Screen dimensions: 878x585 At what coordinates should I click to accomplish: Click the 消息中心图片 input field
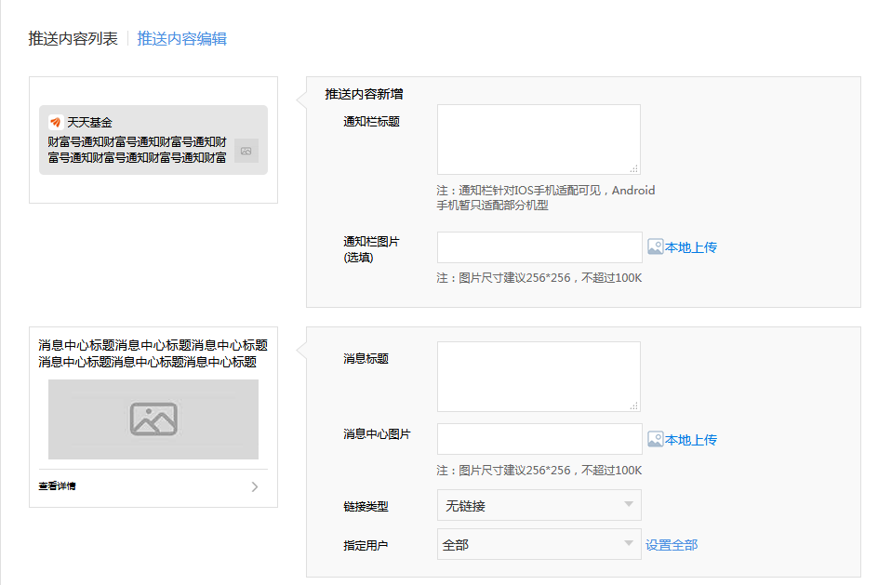[x=539, y=439]
